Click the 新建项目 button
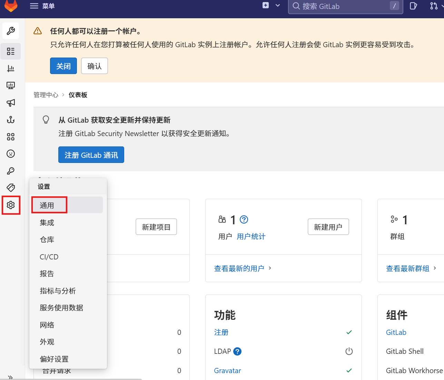Image resolution: width=444 pixels, height=380 pixels. pos(156,227)
